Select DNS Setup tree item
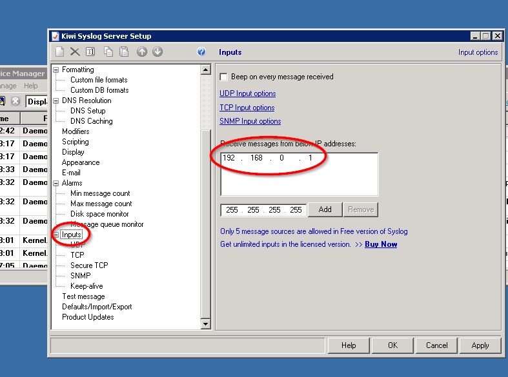 coord(88,111)
